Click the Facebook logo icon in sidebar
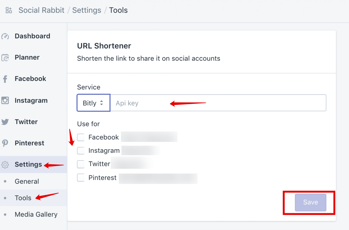 click(5, 79)
